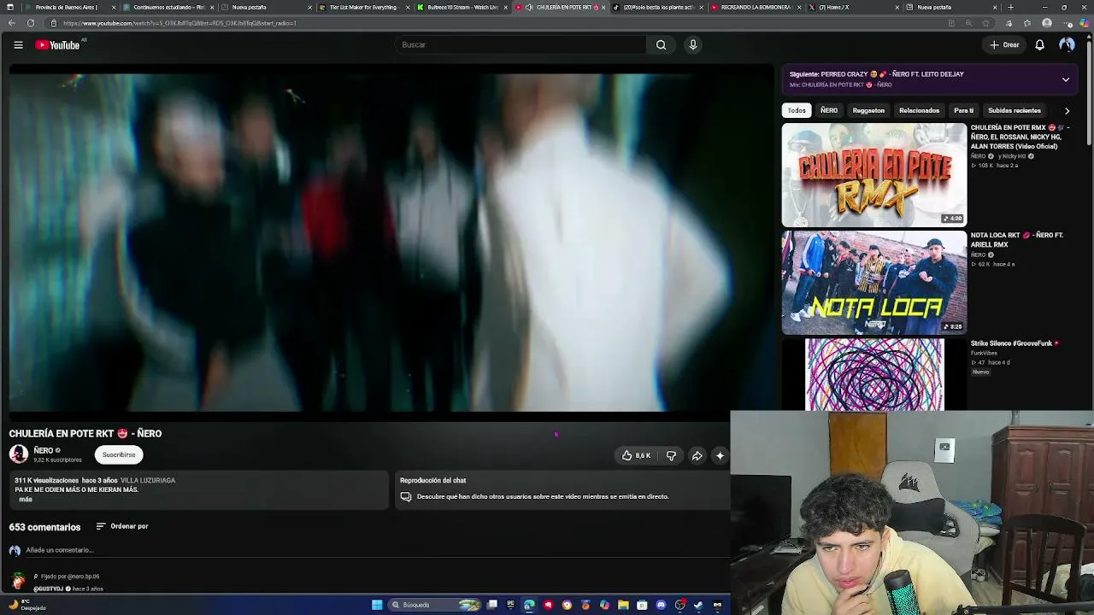Click the YouTube search field

coord(521,44)
